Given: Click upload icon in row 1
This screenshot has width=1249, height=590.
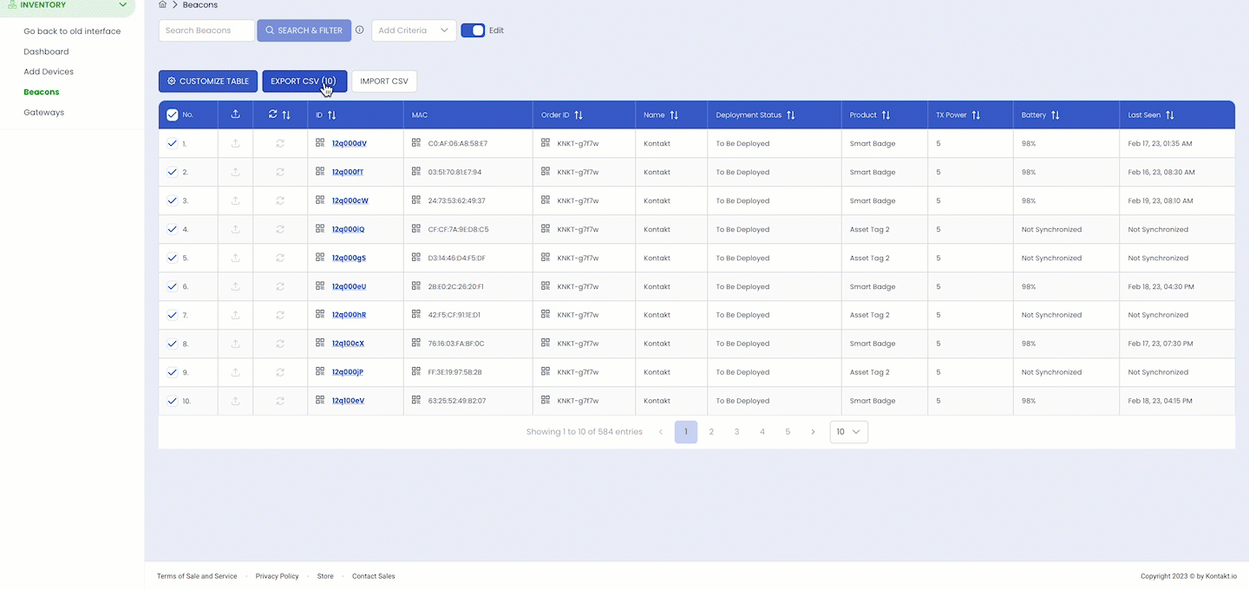Looking at the screenshot, I should (235, 143).
